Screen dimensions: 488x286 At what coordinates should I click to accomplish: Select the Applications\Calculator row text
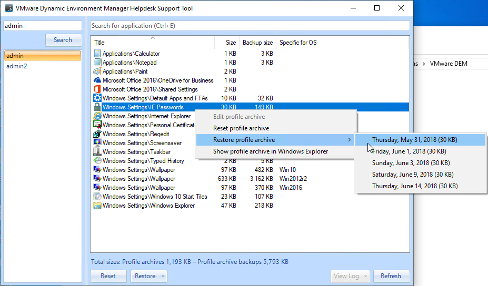(131, 54)
